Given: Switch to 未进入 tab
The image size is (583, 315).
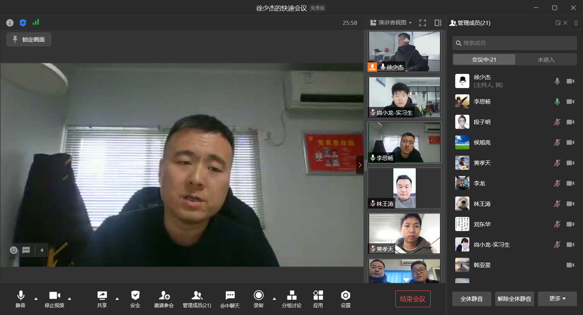Looking at the screenshot, I should (x=546, y=59).
